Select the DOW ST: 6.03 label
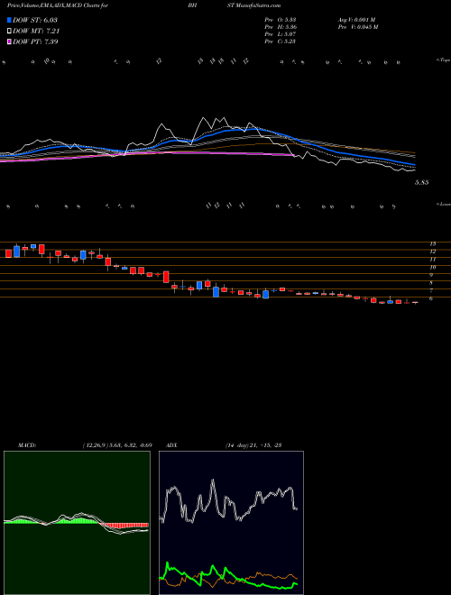This screenshot has height=595, width=451. pos(35,20)
